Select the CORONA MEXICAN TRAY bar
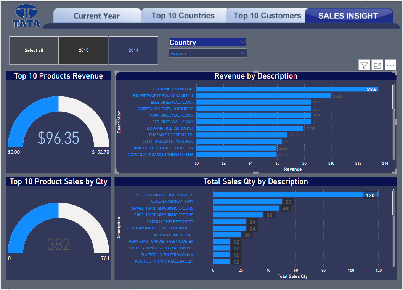Viewport: 403px width, 290px height. point(247,202)
